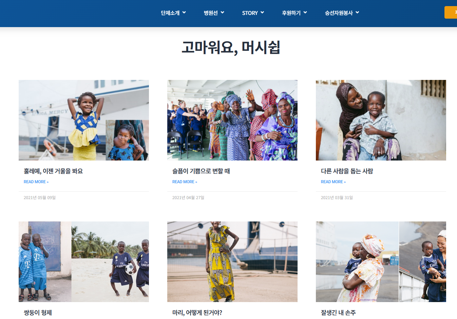Open the 단체소개 menu item
This screenshot has width=457, height=319.
click(x=170, y=13)
